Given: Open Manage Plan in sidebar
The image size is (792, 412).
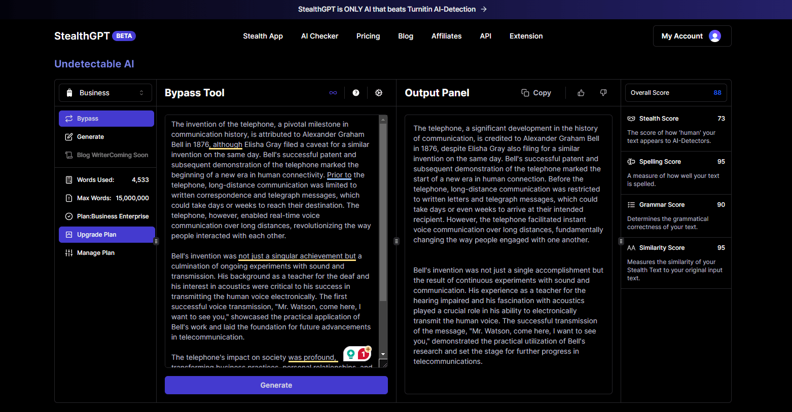Looking at the screenshot, I should tap(95, 253).
